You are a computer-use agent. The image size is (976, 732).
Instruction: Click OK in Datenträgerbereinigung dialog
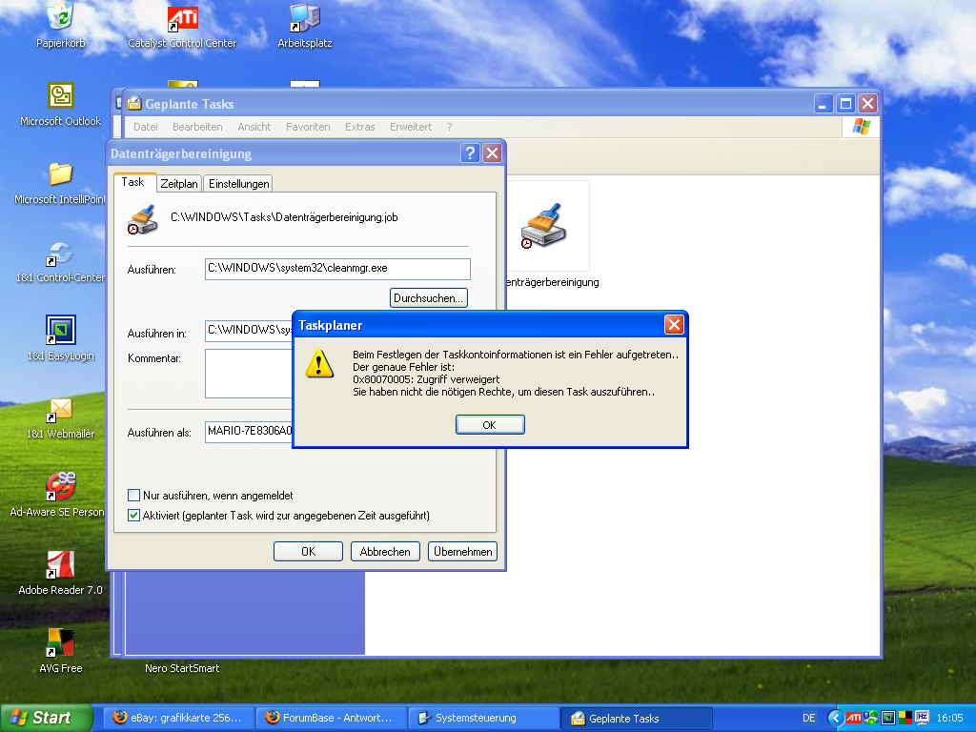308,552
